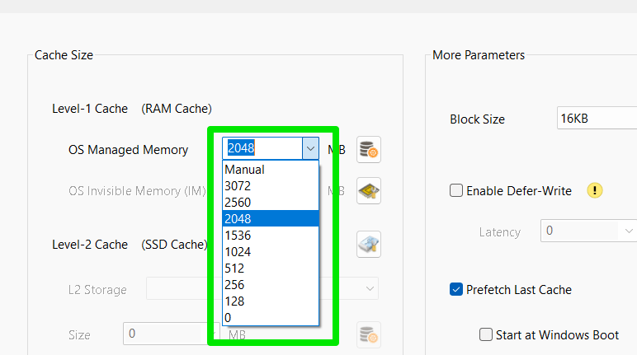Click the Level-2 SSD Cache drive icon
Image resolution: width=637 pixels, height=355 pixels.
pos(368,244)
